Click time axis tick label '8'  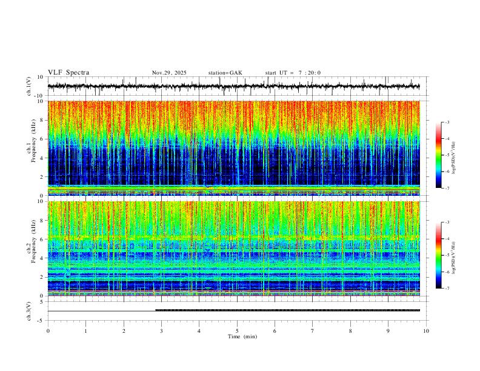(350, 331)
